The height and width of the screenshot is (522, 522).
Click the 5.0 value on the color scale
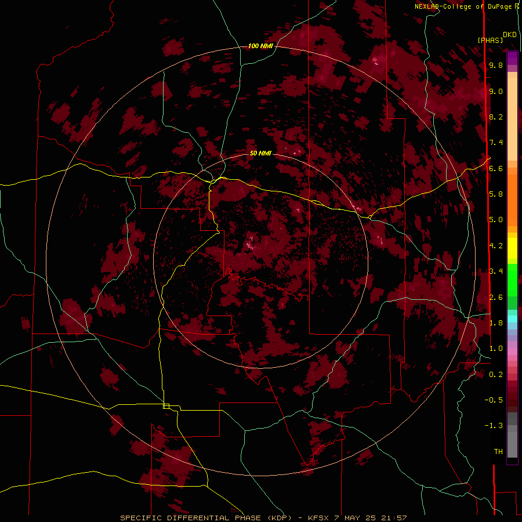pos(496,220)
